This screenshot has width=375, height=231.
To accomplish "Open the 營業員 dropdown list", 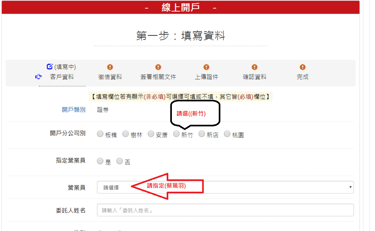I will tap(225, 187).
